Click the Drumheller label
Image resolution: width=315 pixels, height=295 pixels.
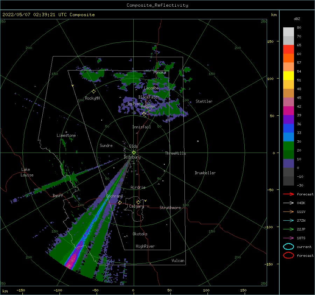[x=205, y=173]
